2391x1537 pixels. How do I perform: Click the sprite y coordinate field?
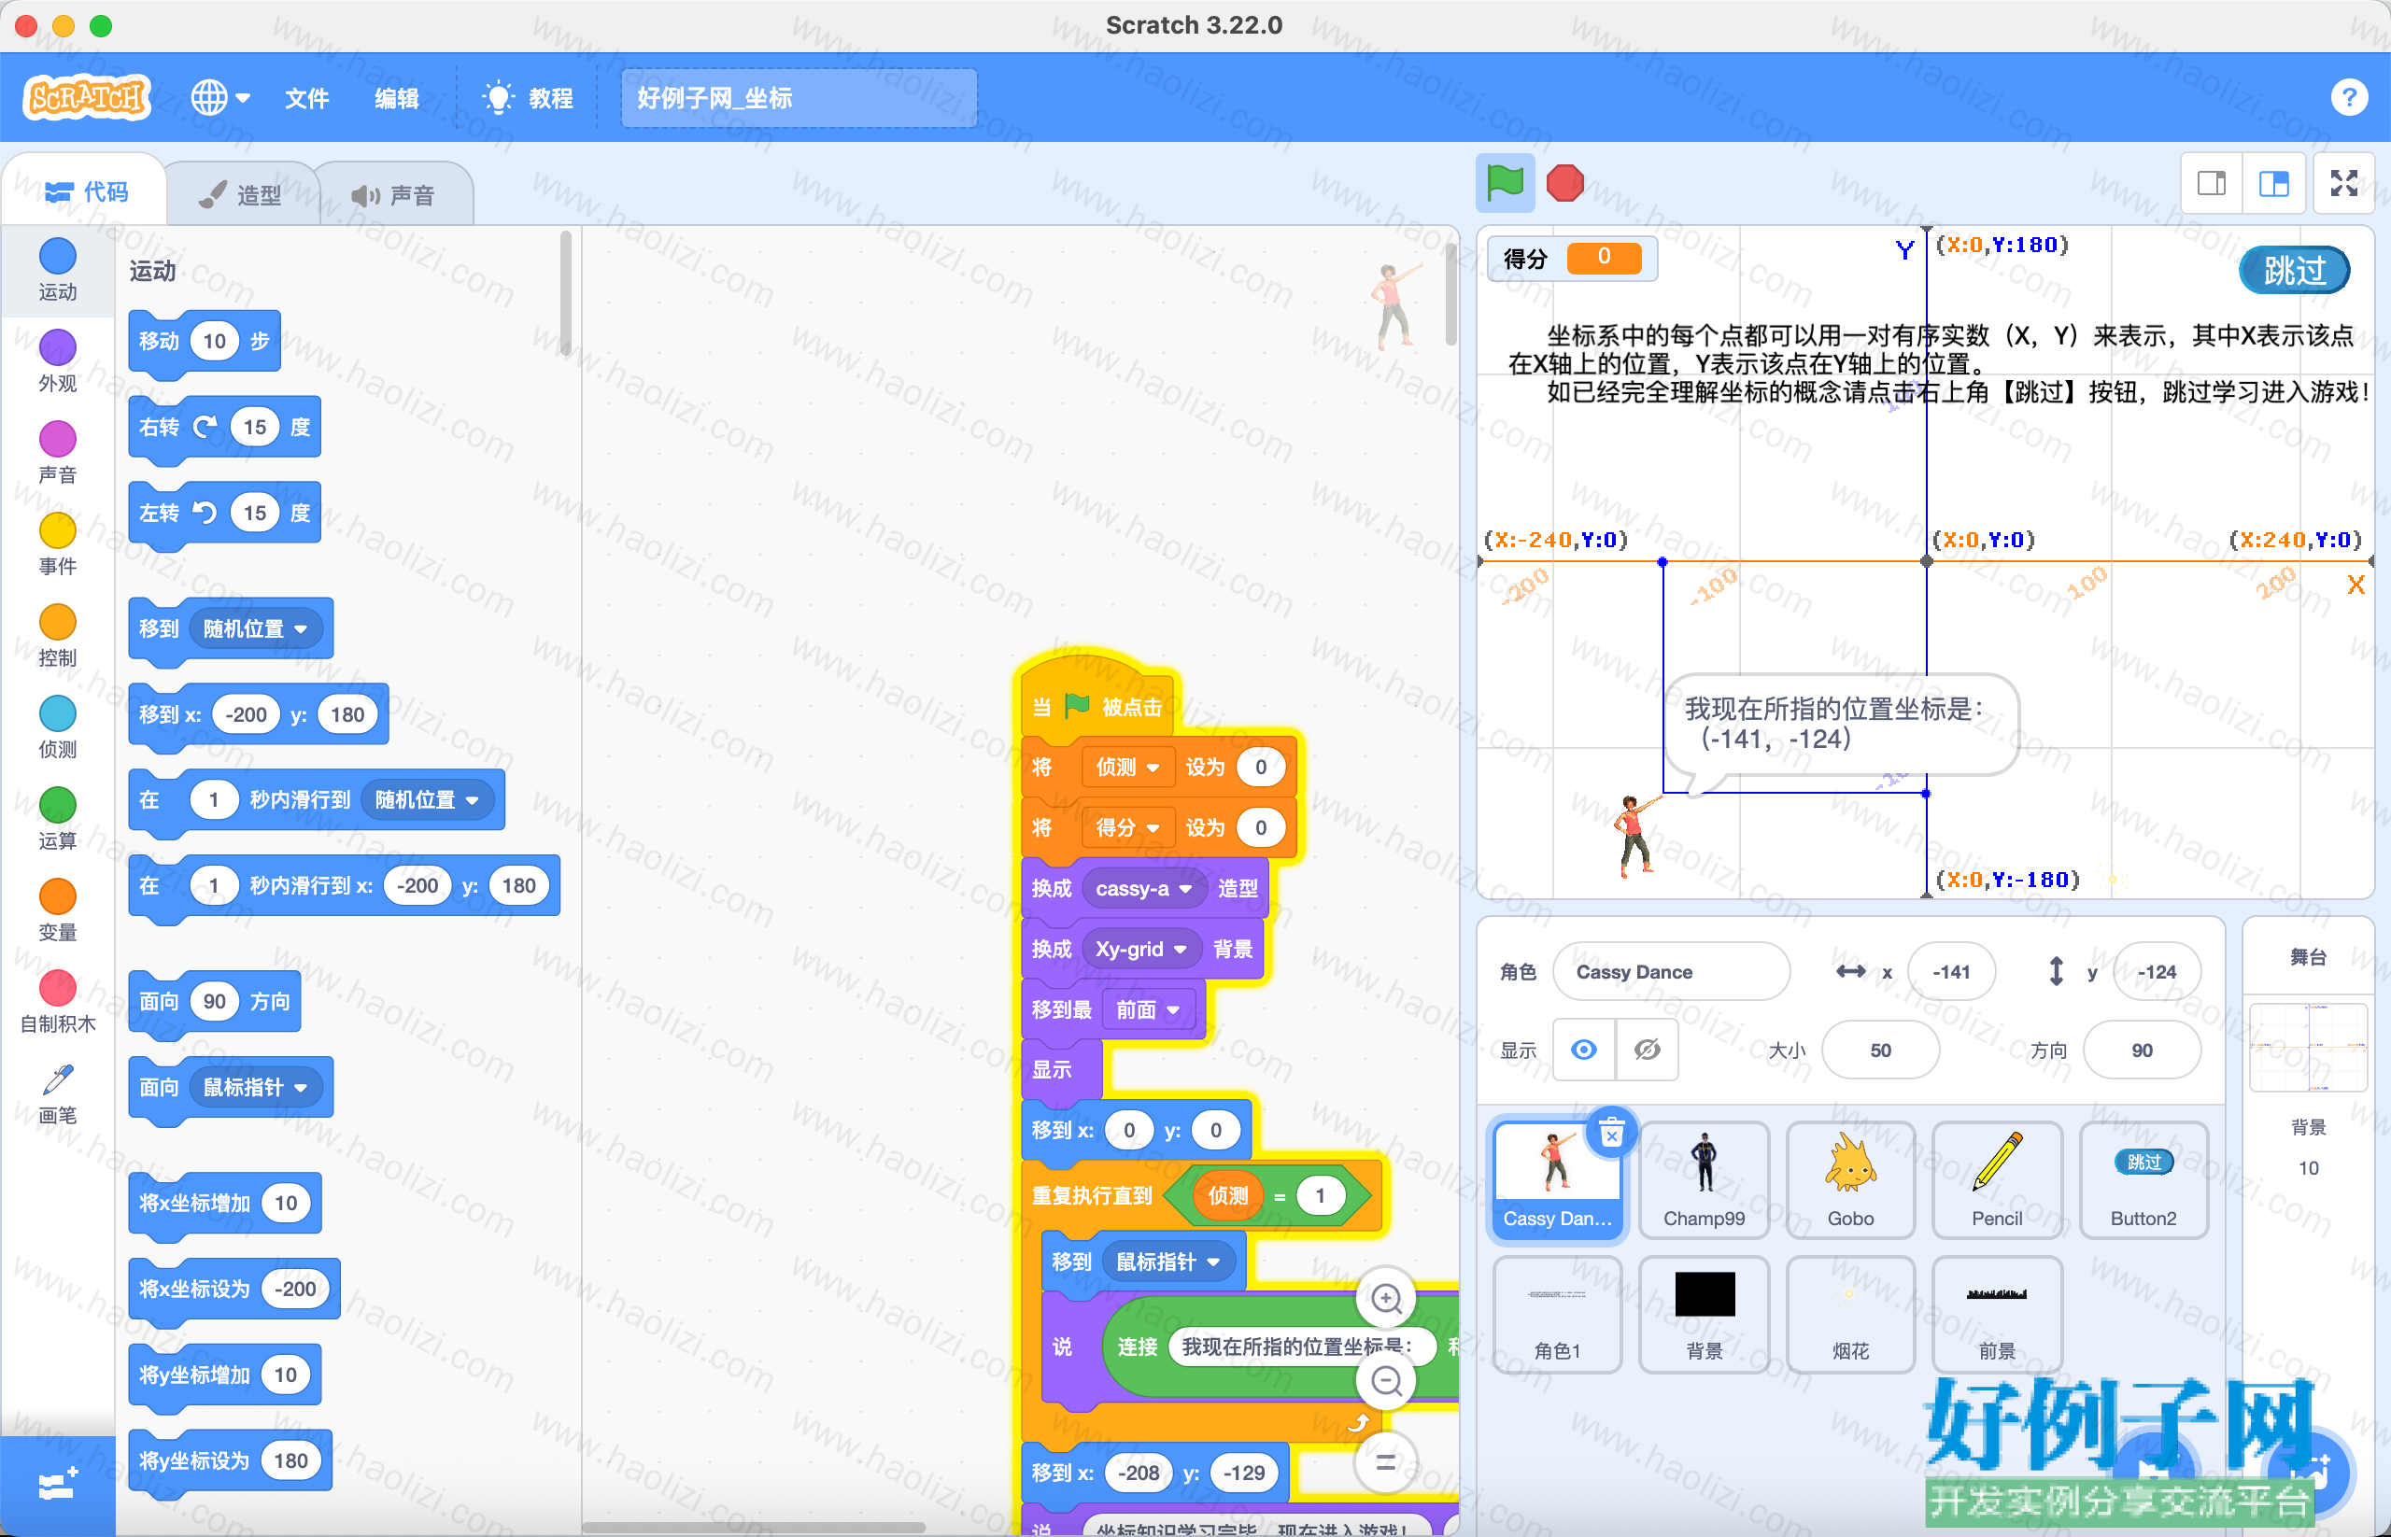2157,972
